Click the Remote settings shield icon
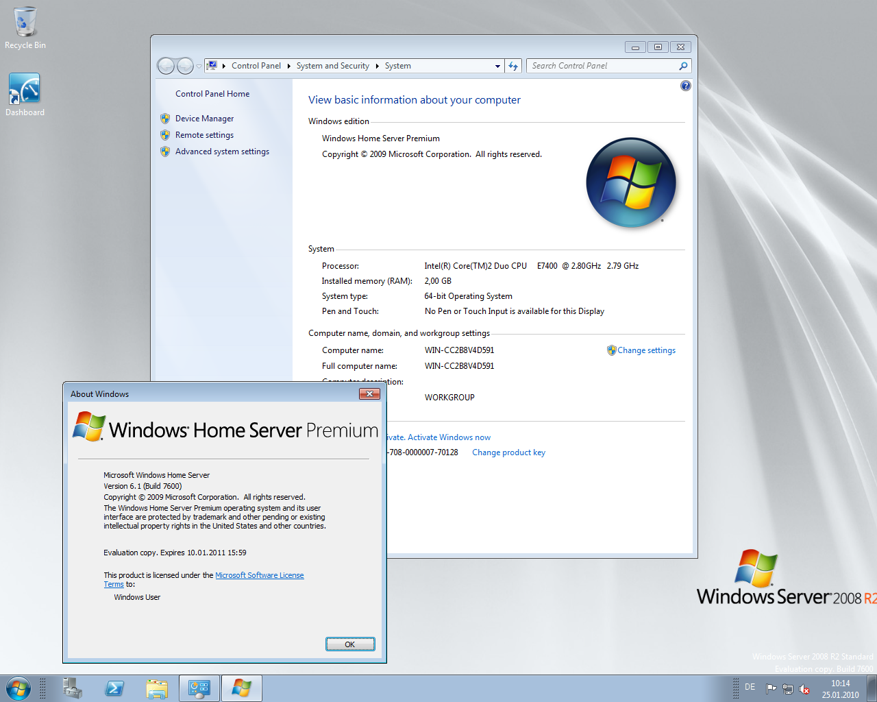The height and width of the screenshot is (702, 877). click(165, 135)
